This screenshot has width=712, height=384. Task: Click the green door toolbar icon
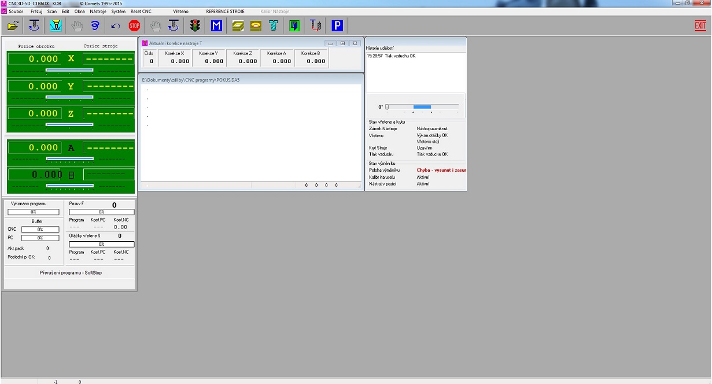tap(294, 25)
